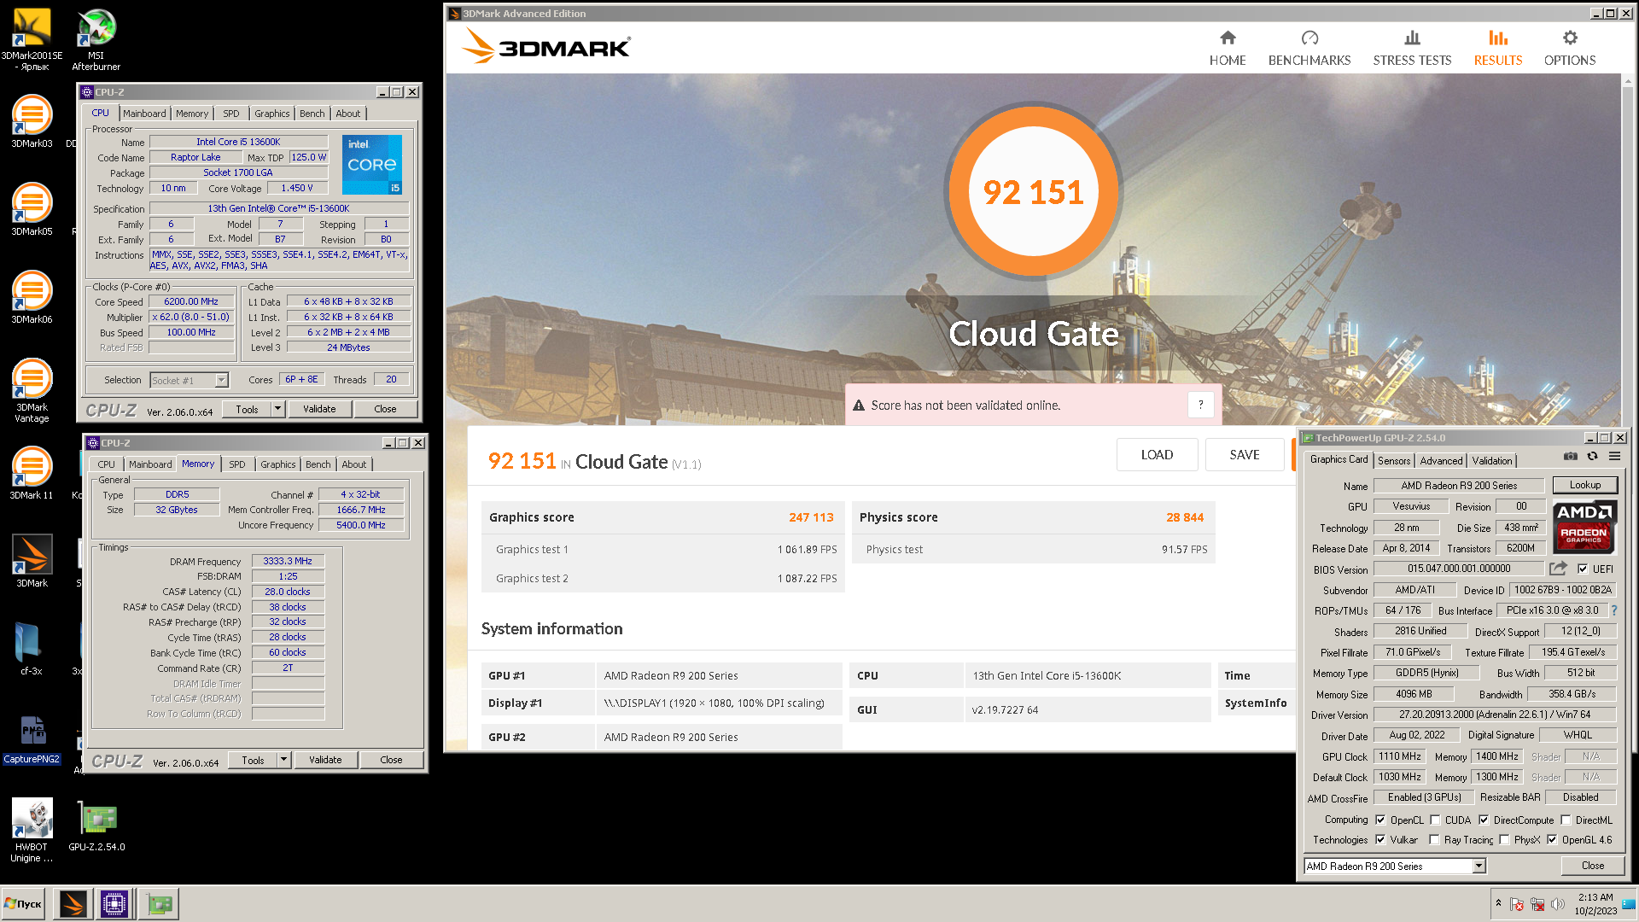Toggle the DirectML checkbox
The height and width of the screenshot is (922, 1639).
coord(1566,820)
